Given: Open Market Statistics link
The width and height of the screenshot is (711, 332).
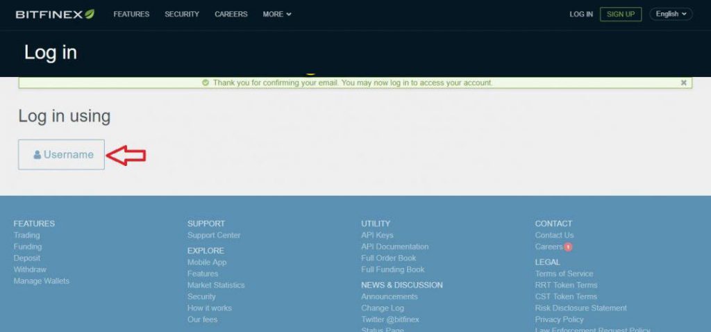Looking at the screenshot, I should (x=216, y=285).
